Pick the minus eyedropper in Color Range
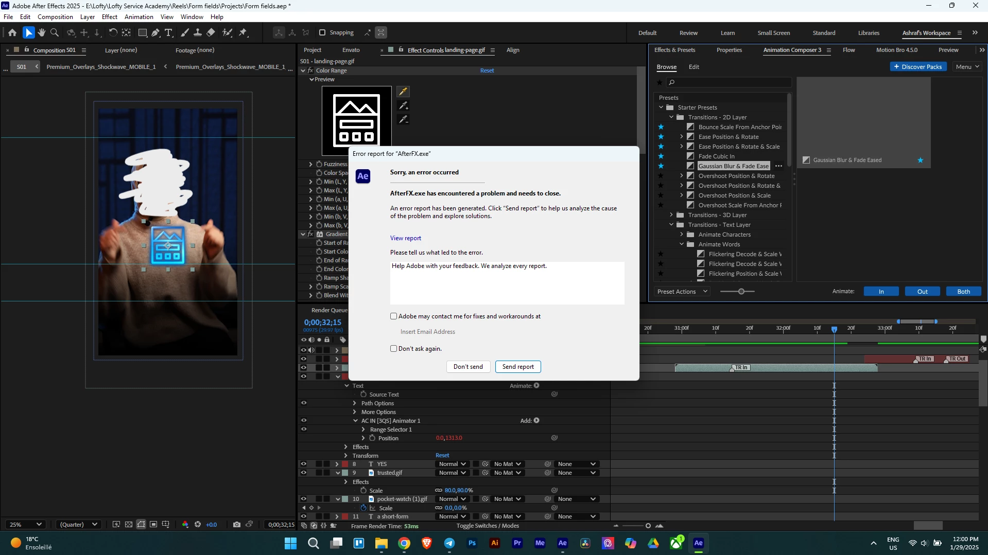Viewport: 988px width, 555px height. [x=403, y=120]
